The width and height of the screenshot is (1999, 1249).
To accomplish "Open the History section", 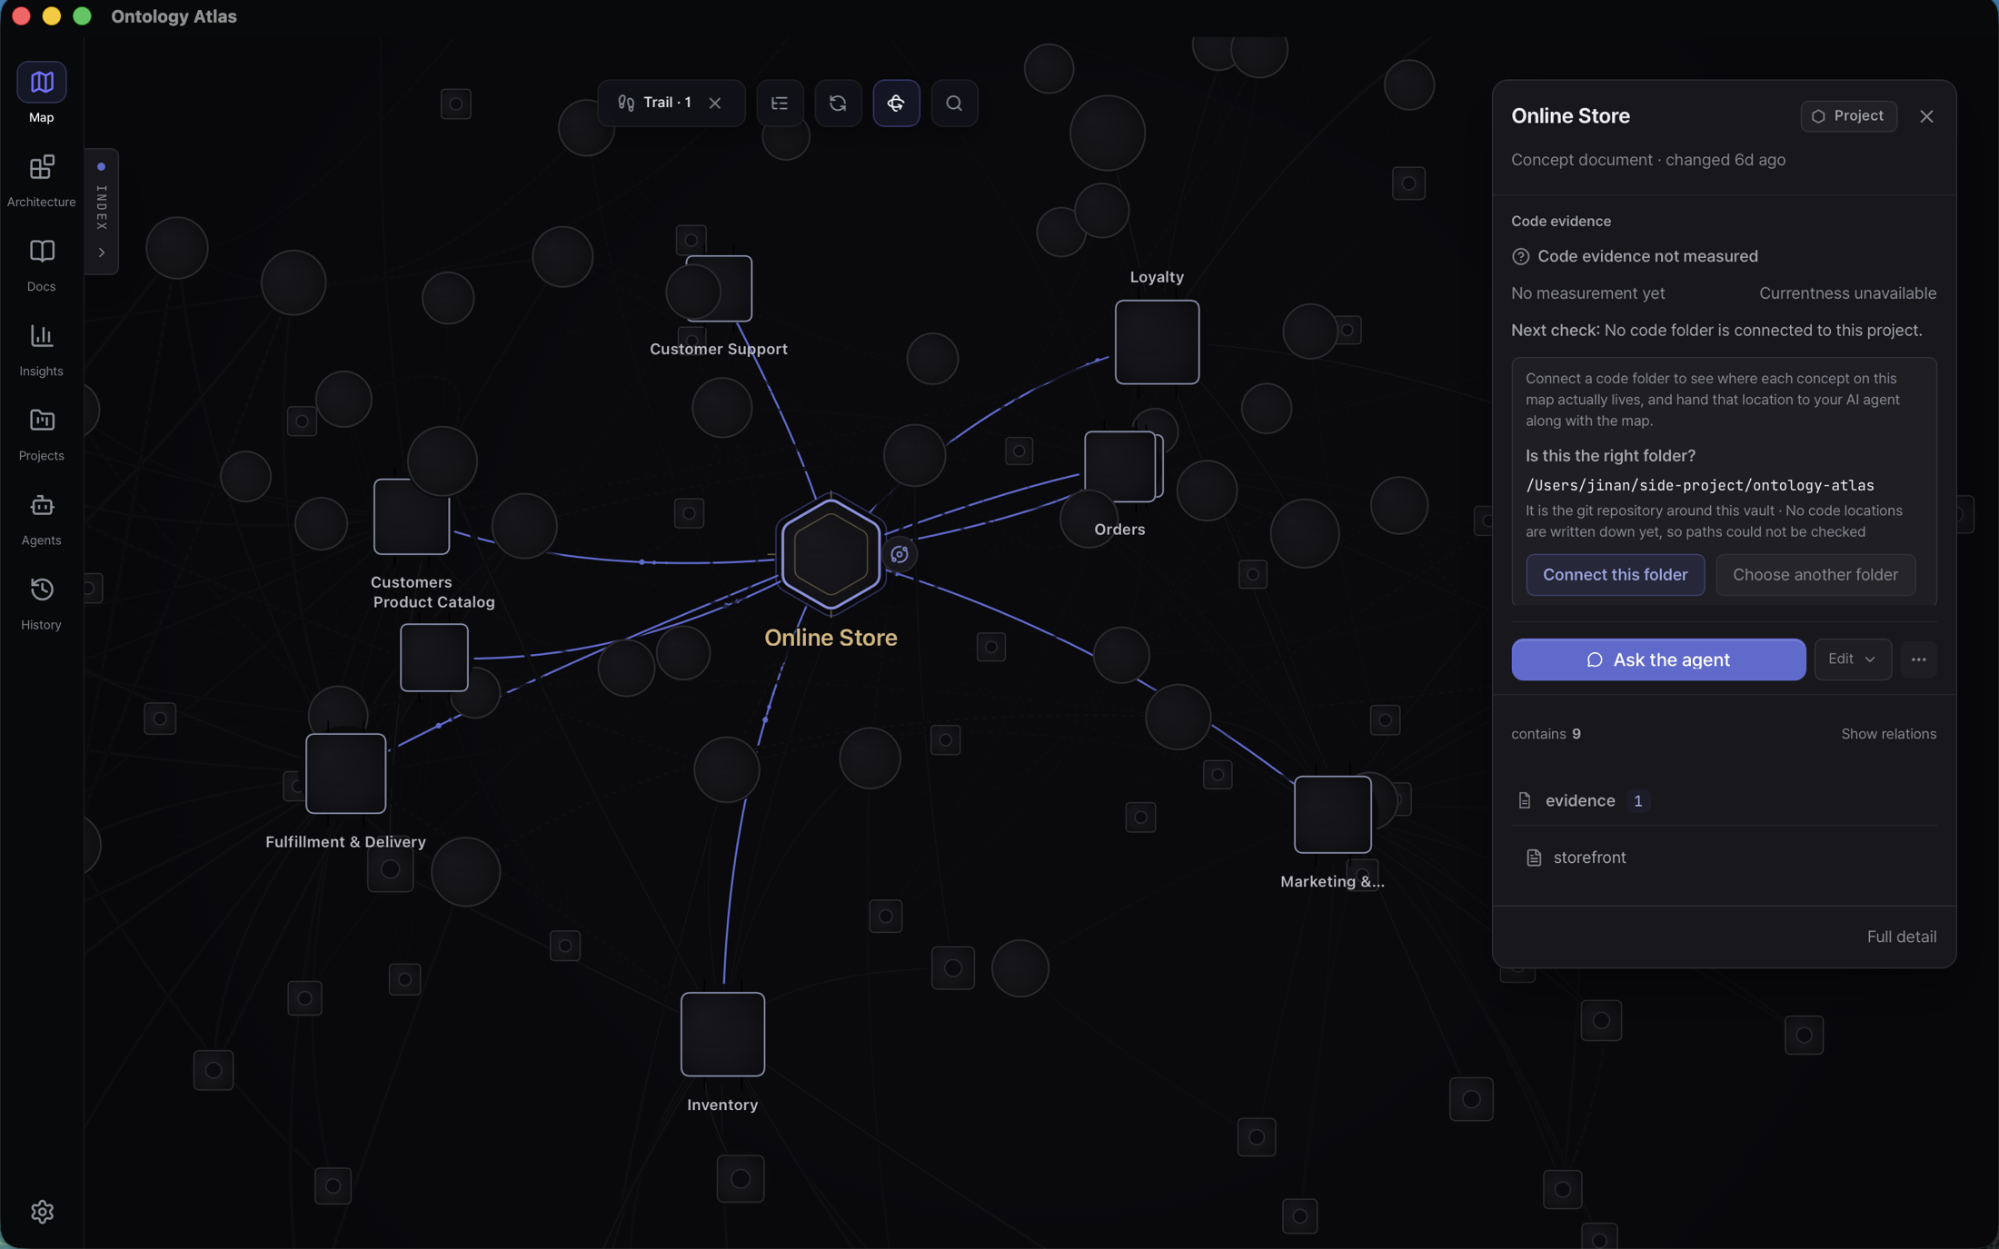I will click(x=41, y=603).
